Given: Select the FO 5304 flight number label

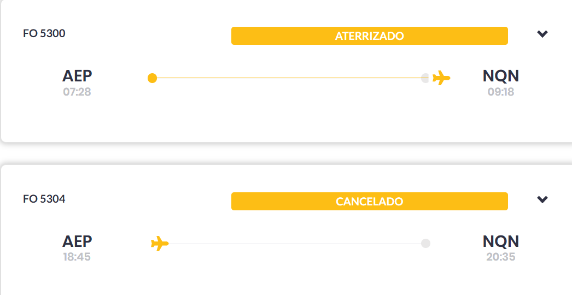Looking at the screenshot, I should point(44,199).
